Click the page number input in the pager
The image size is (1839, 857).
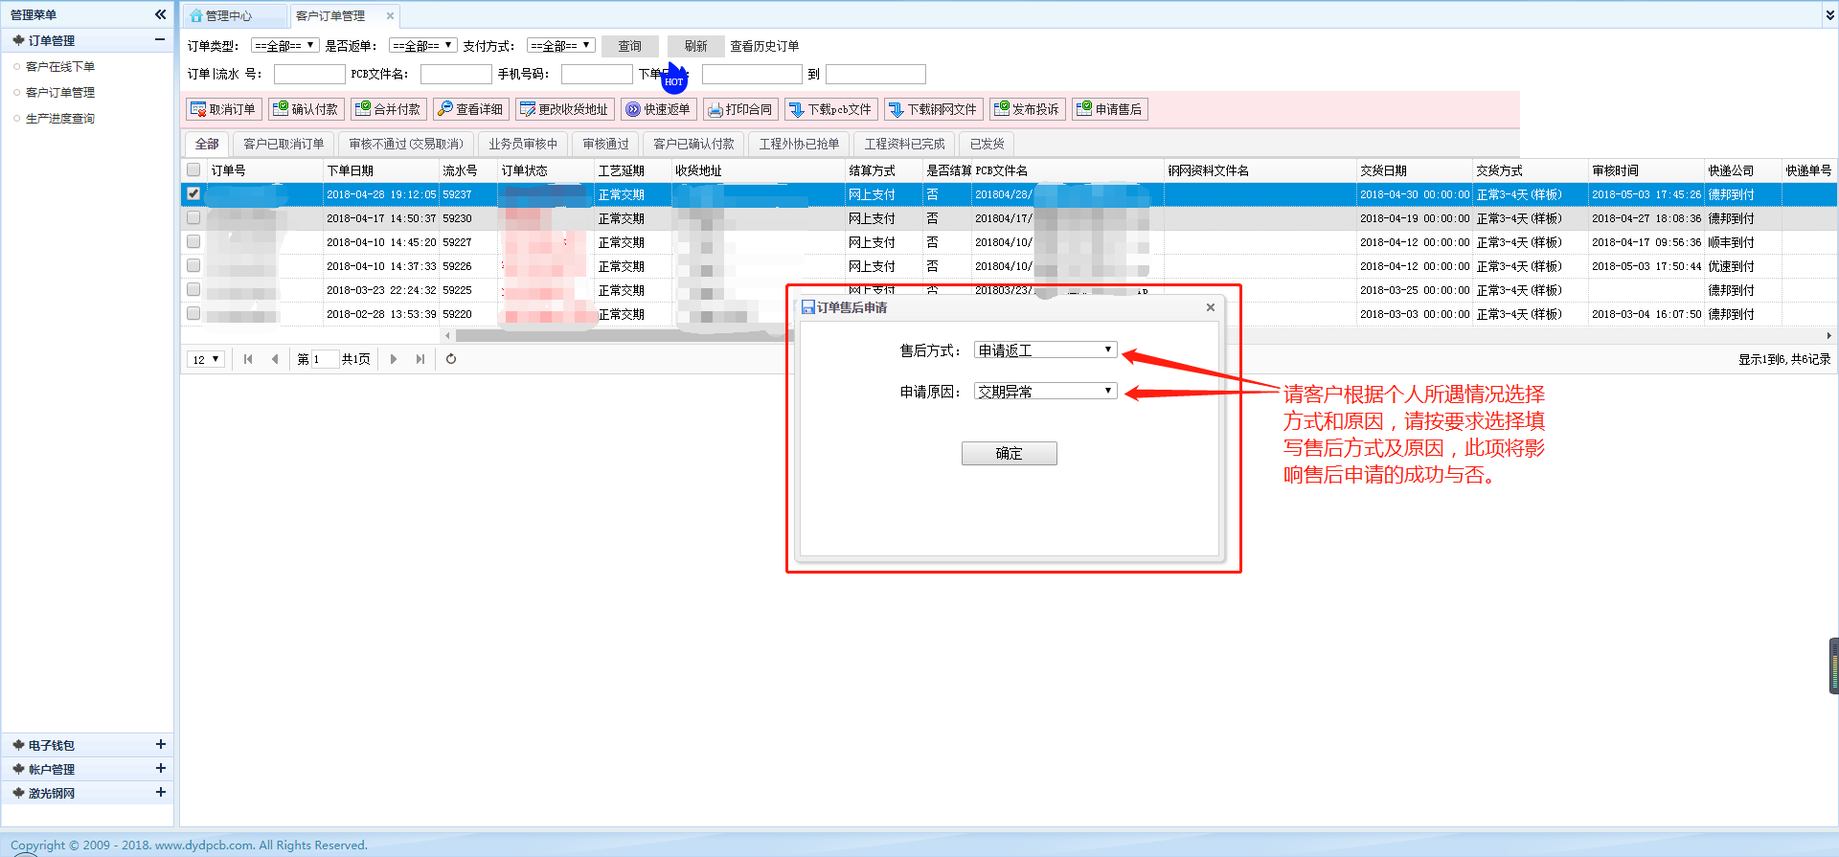[x=325, y=359]
